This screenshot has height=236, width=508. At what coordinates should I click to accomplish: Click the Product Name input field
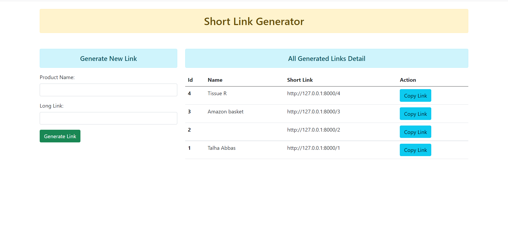point(108,90)
